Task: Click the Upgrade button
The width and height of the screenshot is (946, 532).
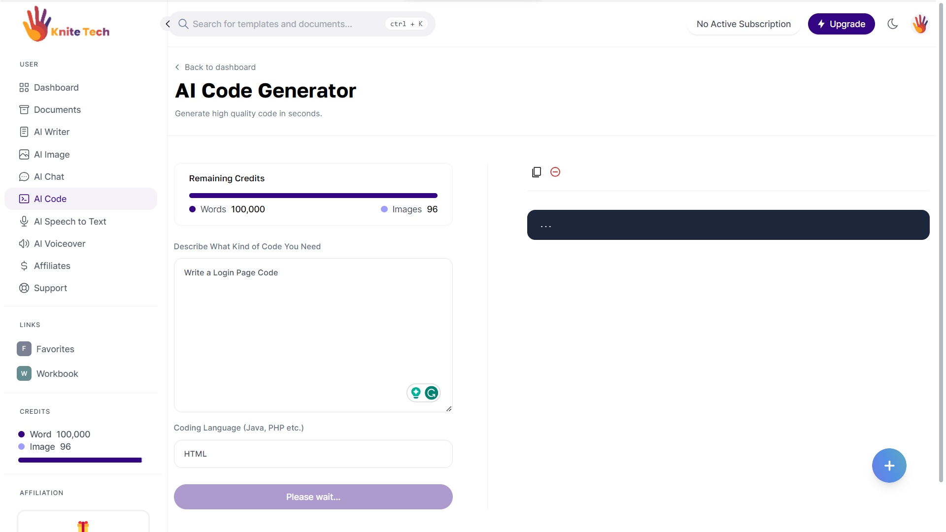Action: 841,24
